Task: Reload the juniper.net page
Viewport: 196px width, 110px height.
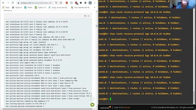Action: [13, 3]
